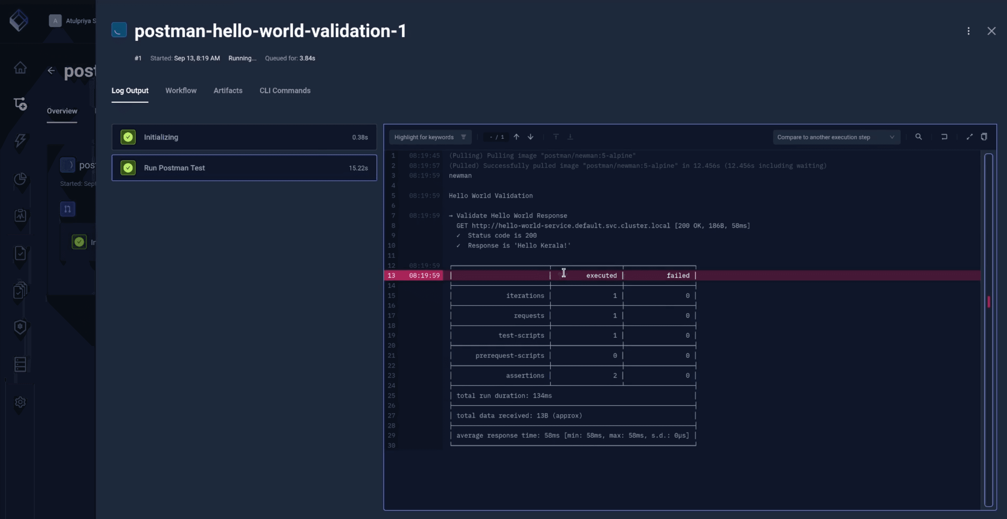Click the 'executed' column header in log

point(601,276)
